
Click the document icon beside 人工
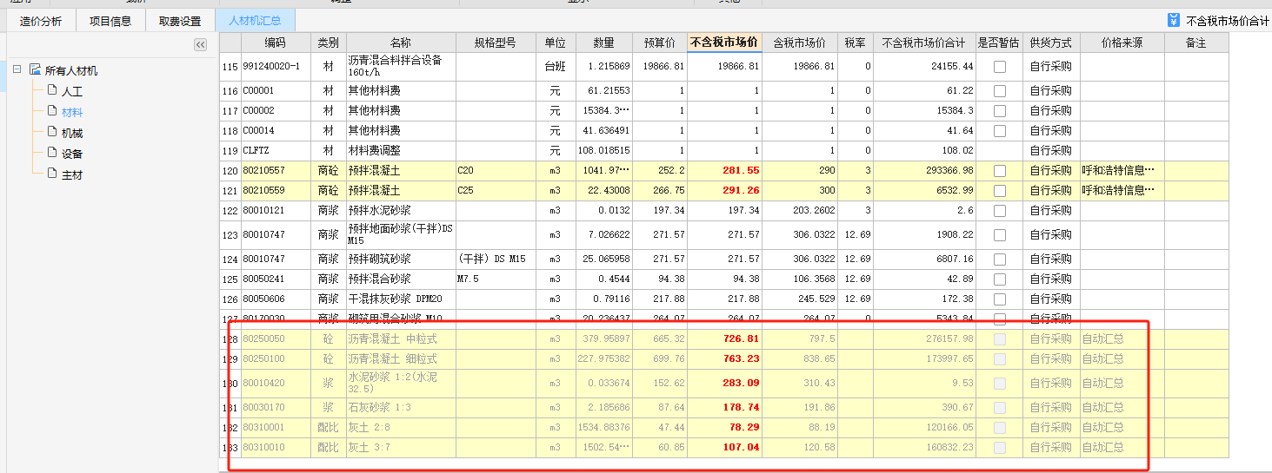(51, 91)
